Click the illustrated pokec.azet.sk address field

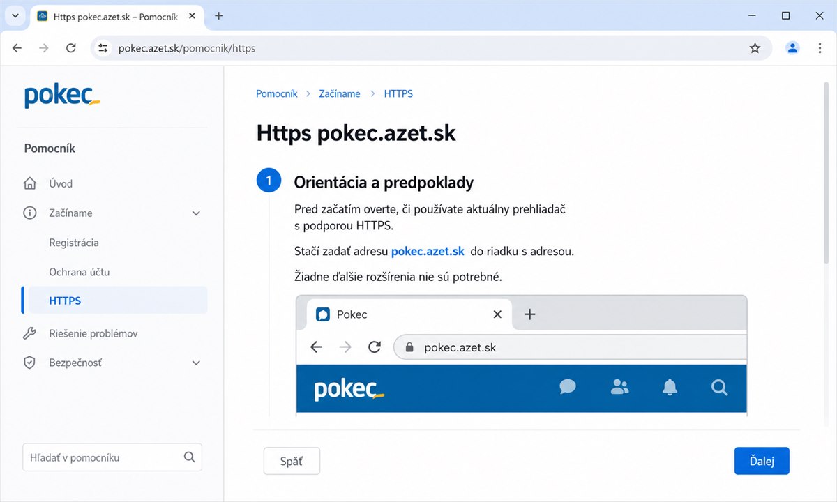pos(570,347)
